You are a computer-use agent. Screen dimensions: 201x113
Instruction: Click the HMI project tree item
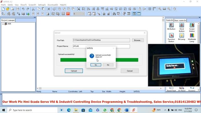click(x=9, y=24)
